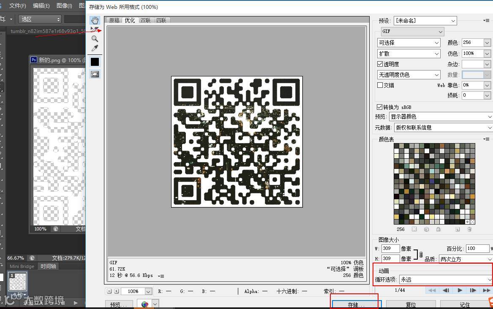
Task: Select the transparent checkerboard swatch in color table
Action: point(473,222)
